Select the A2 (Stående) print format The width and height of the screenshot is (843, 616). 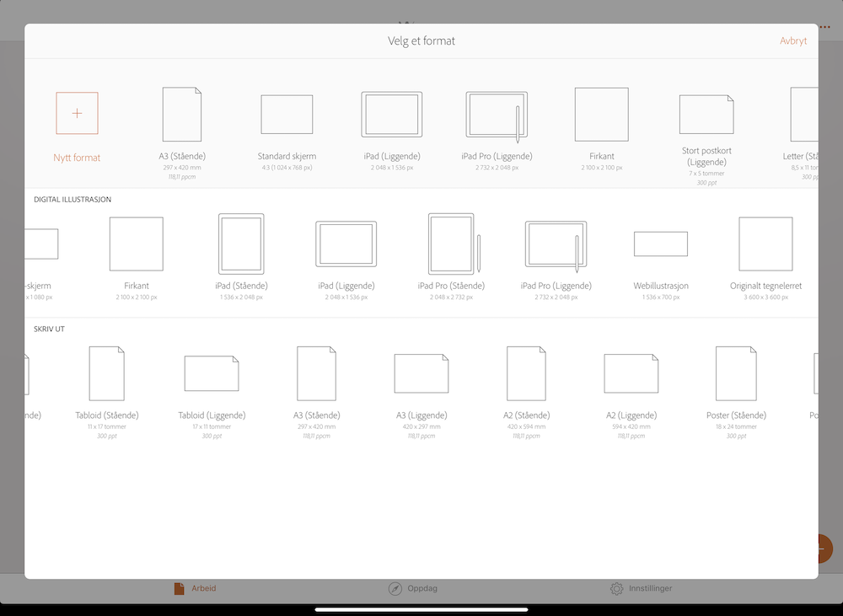pos(526,393)
